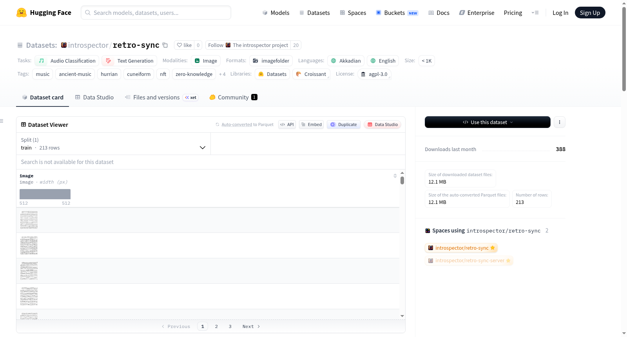Click the music tag
Image resolution: width=627 pixels, height=337 pixels.
point(42,74)
